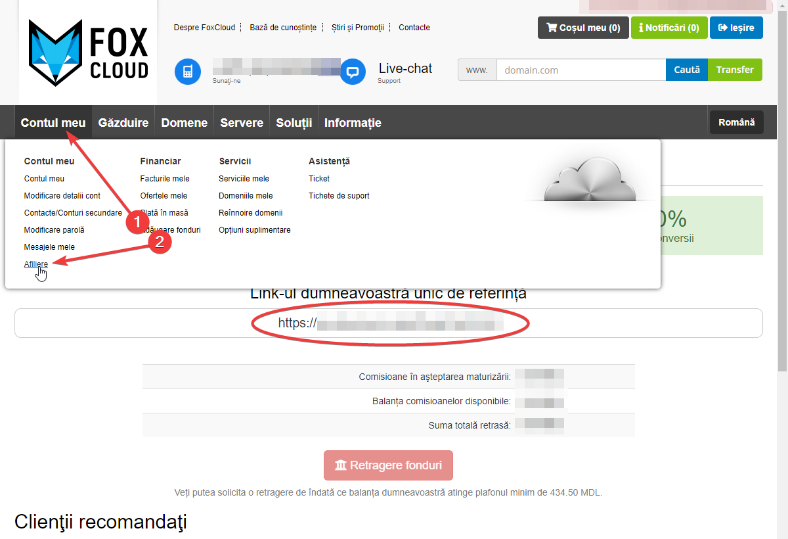Image resolution: width=788 pixels, height=539 pixels.
Task: Select Afiliere in Contul meu menu
Action: point(36,264)
